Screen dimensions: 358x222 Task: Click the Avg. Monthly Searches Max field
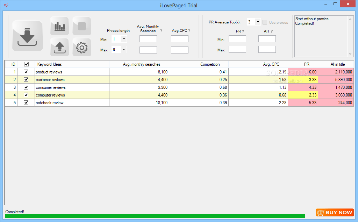pos(148,50)
